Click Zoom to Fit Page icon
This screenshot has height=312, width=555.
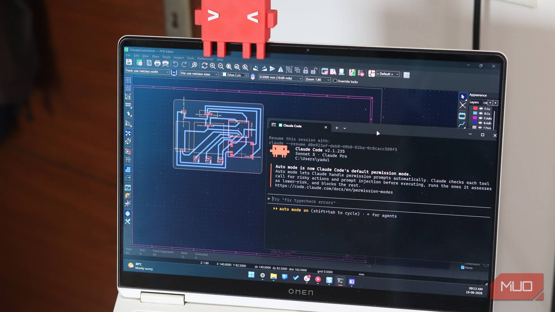[x=229, y=66]
